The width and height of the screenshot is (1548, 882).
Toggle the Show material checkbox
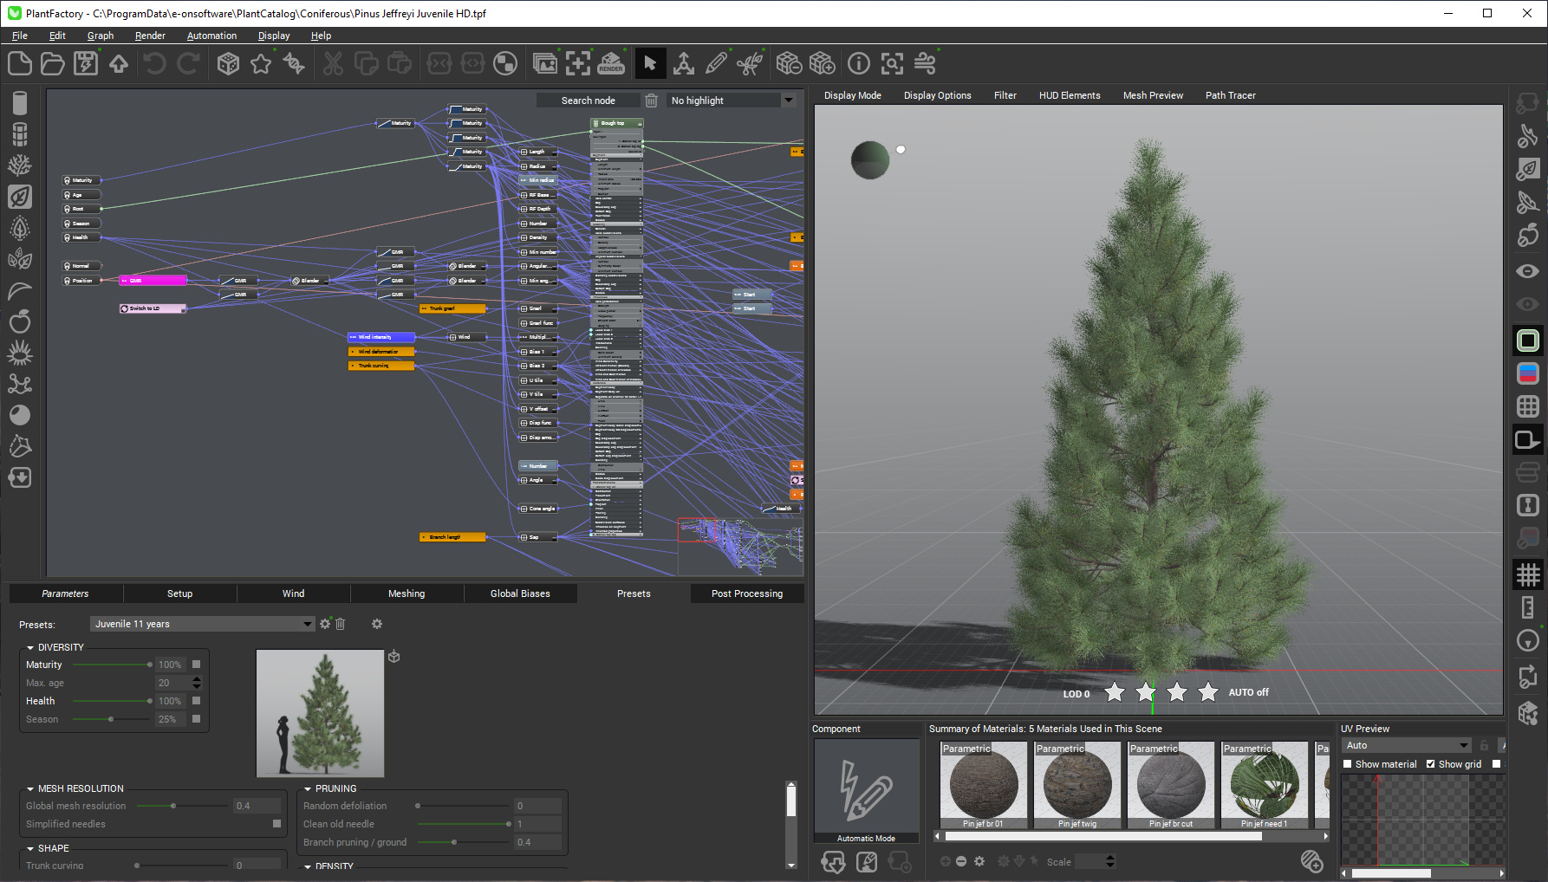(x=1348, y=764)
